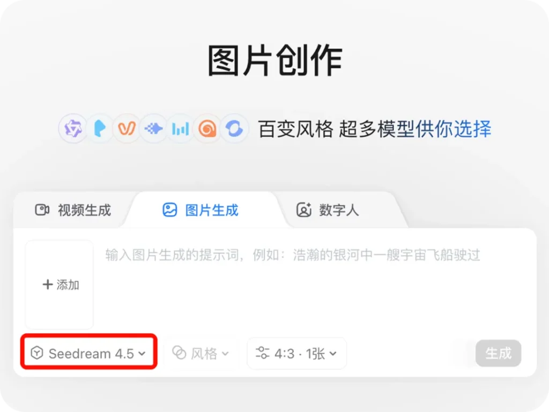The image size is (549, 412).
Task: Switch to the 数字人 tab
Action: [328, 210]
